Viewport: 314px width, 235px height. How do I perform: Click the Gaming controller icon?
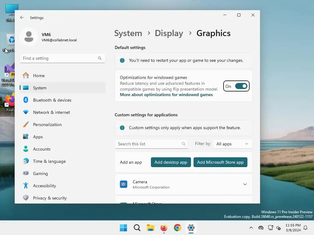click(x=26, y=173)
